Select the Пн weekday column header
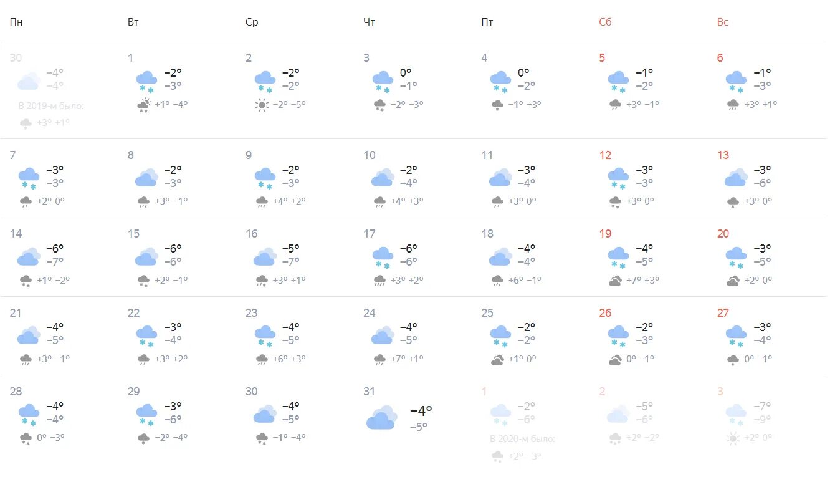The width and height of the screenshot is (835, 482). coord(16,22)
